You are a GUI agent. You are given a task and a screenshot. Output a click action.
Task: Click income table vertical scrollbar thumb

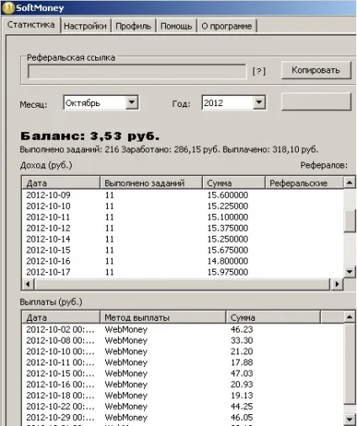(349, 221)
